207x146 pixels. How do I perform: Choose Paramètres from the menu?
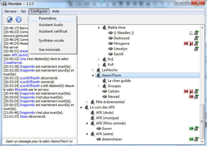point(52,18)
